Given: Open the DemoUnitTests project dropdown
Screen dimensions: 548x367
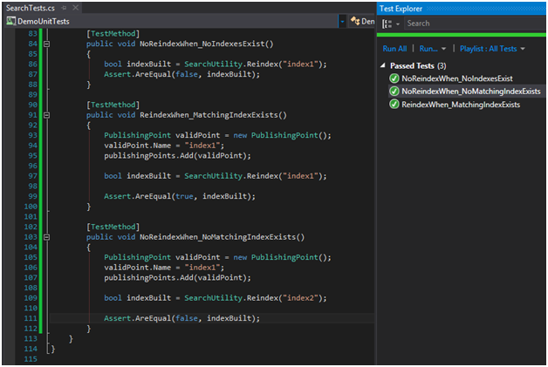Looking at the screenshot, I should tap(342, 22).
